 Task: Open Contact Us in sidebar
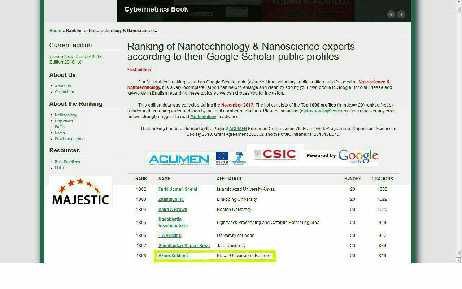coord(64,92)
